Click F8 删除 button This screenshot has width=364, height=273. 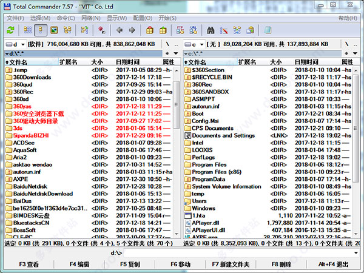click(x=281, y=264)
